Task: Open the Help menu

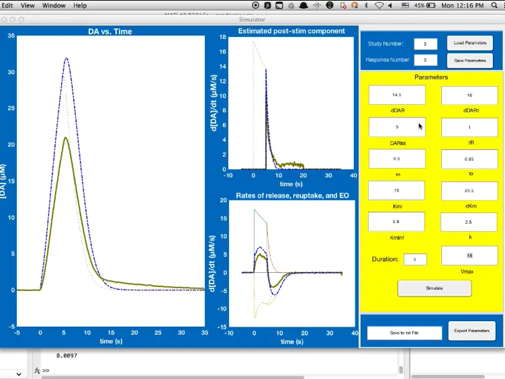Action: [x=79, y=5]
